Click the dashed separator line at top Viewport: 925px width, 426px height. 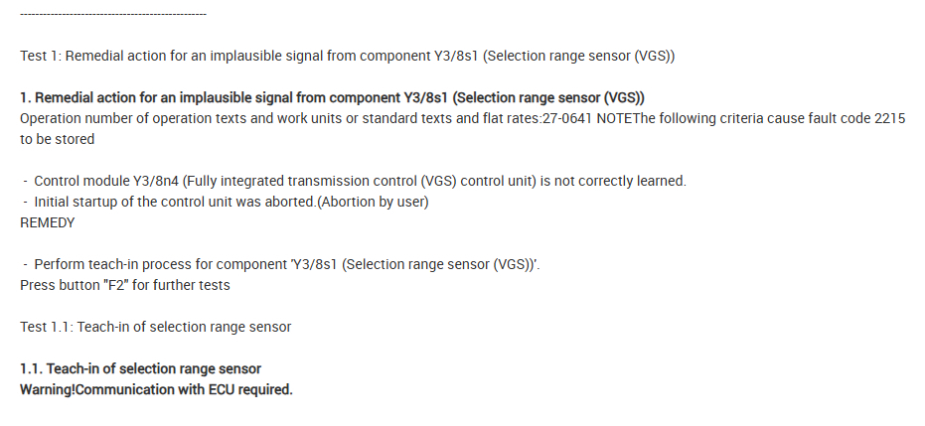point(113,14)
